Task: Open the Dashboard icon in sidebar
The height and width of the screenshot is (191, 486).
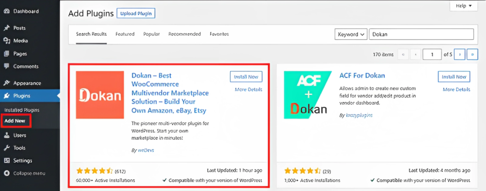Action: [7, 11]
